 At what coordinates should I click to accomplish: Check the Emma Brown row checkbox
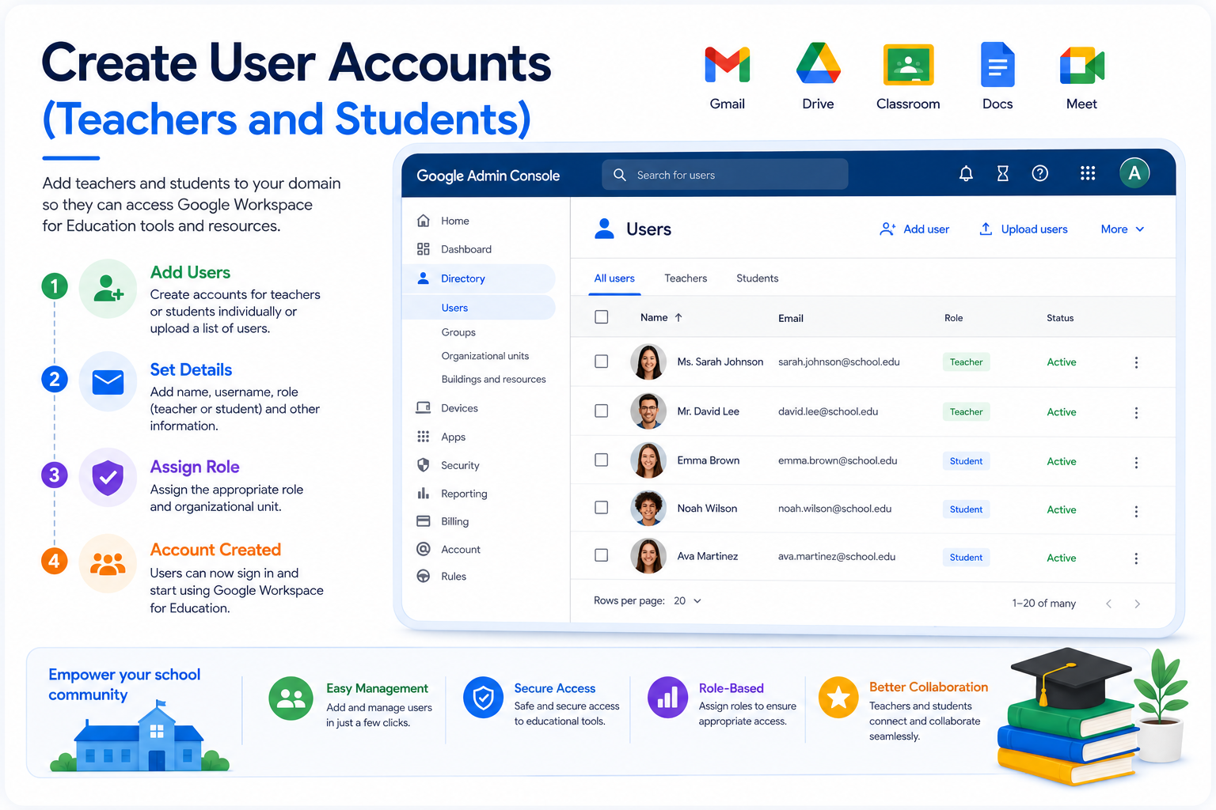point(602,460)
